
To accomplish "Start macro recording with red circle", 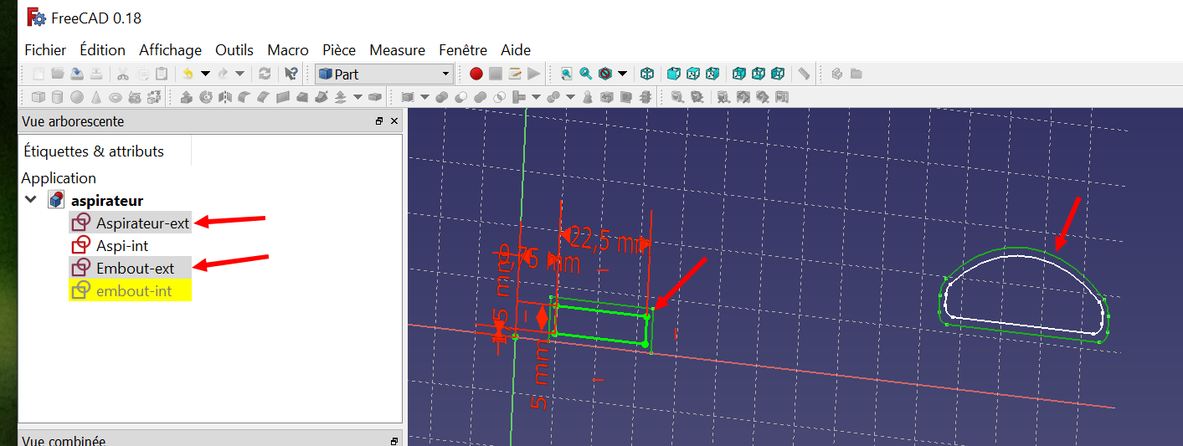I will (476, 74).
